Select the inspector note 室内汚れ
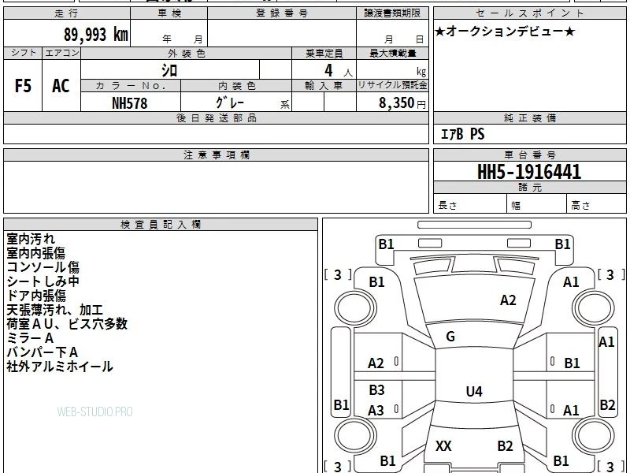 pos(31,239)
